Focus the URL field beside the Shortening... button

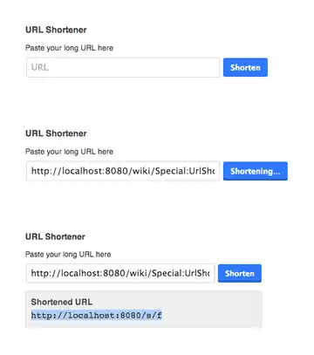click(123, 171)
